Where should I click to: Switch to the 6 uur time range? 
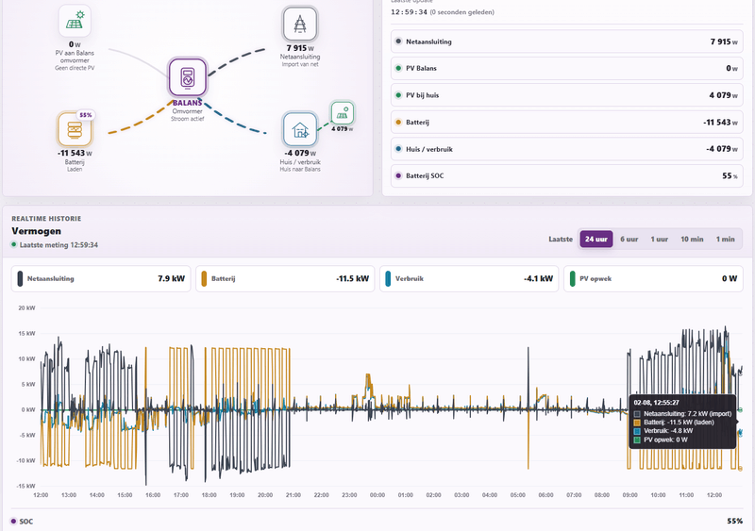629,239
